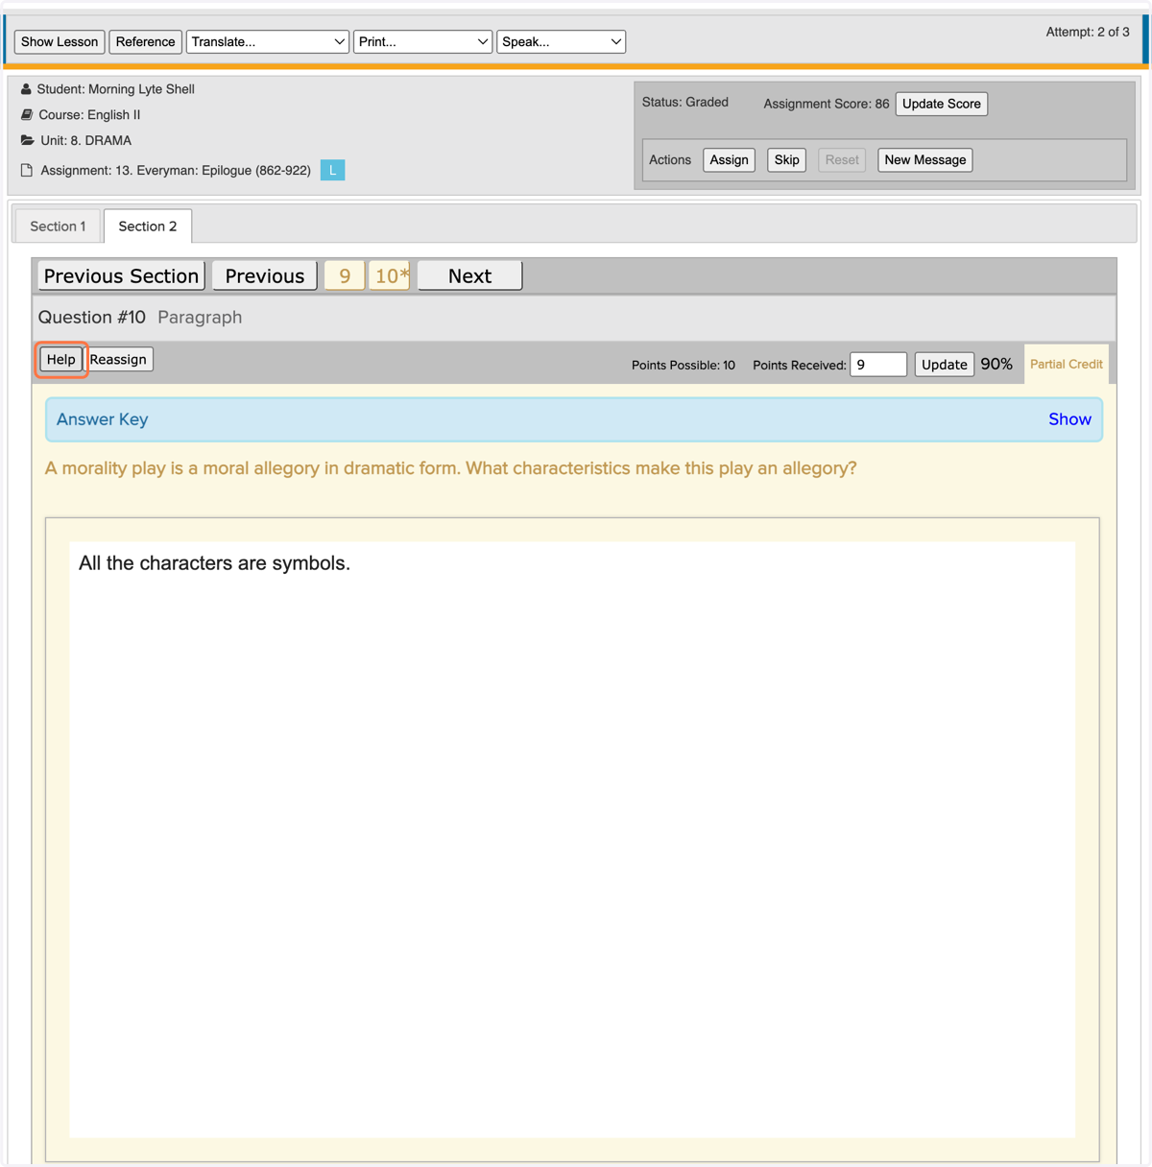Viewport: 1152px width, 1167px height.
Task: Start a New Message
Action: point(924,159)
